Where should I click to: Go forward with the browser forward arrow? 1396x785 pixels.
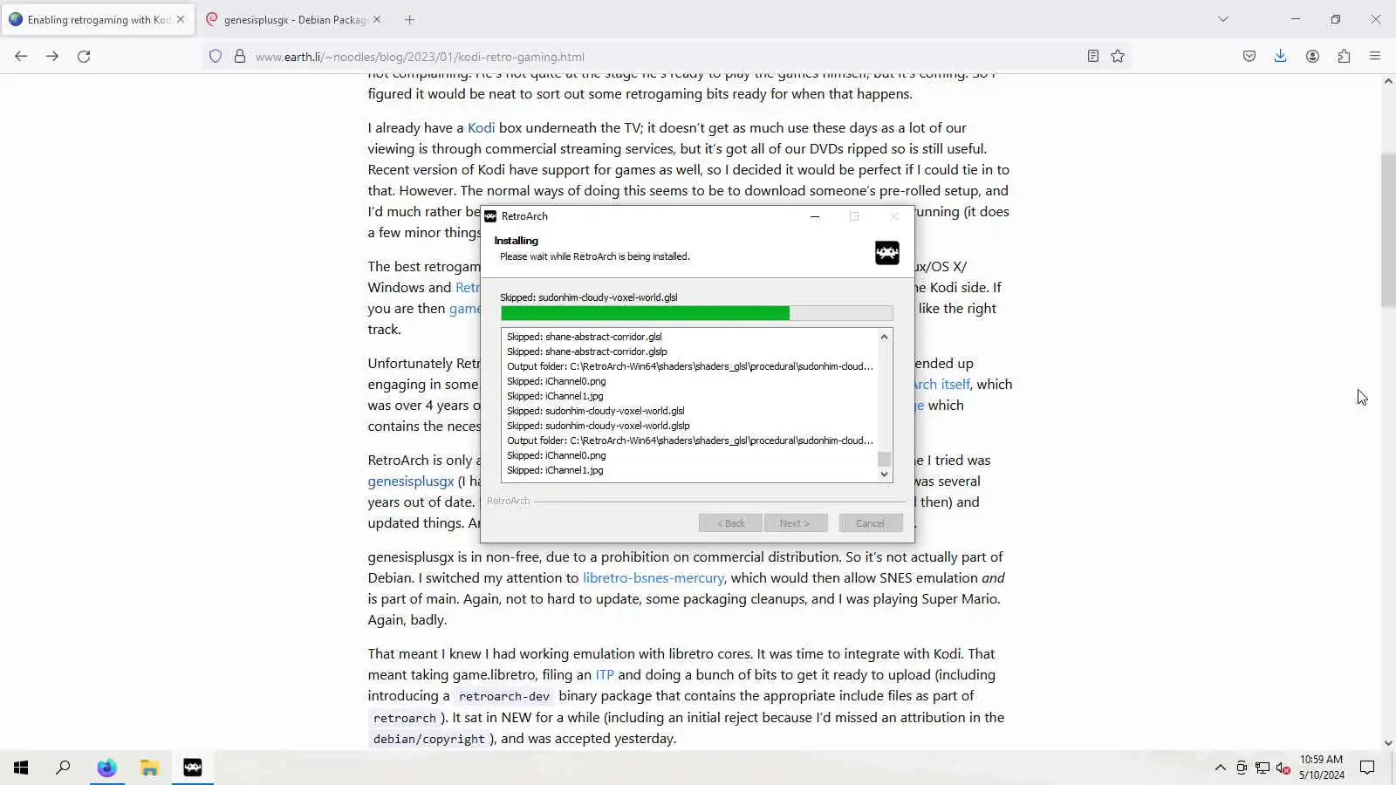(x=52, y=56)
